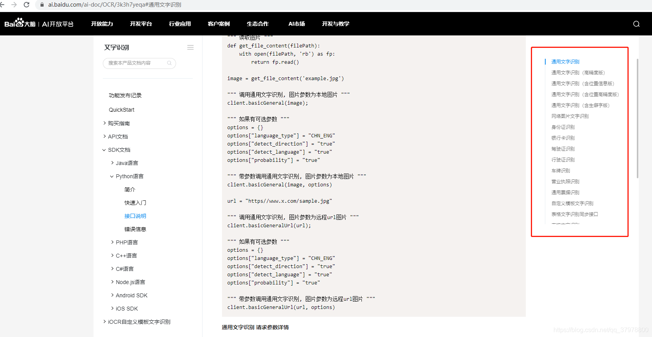Expand the iOS SDK chevron
Viewport: 652px width, 337px height.
(112, 308)
